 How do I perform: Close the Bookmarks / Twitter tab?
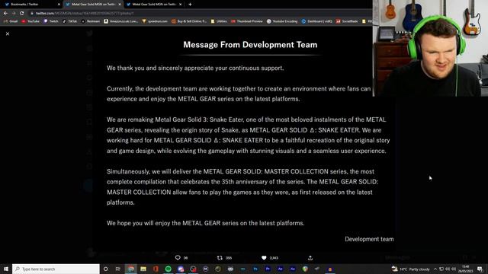point(59,5)
